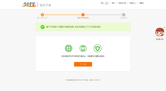Click the blurred username in header

click(107, 3)
